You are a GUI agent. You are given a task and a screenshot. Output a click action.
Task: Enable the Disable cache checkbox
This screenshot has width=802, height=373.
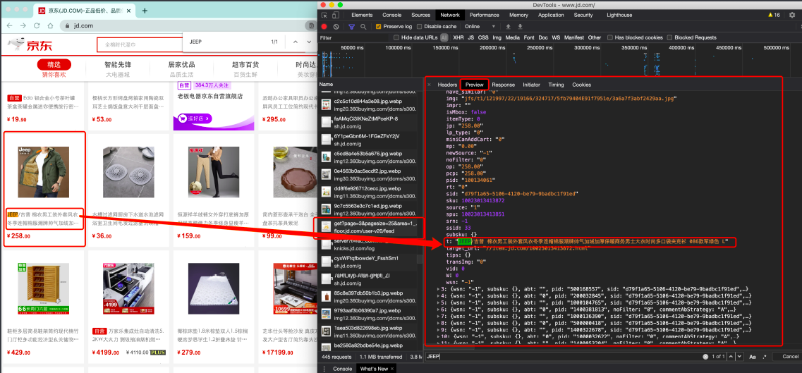click(x=420, y=27)
